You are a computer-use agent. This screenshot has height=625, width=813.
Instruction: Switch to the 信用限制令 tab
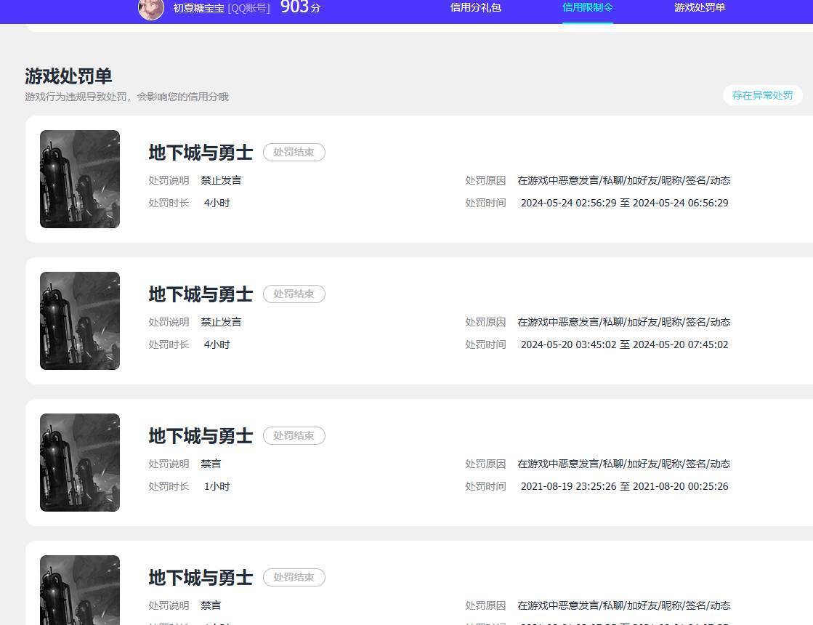[587, 8]
